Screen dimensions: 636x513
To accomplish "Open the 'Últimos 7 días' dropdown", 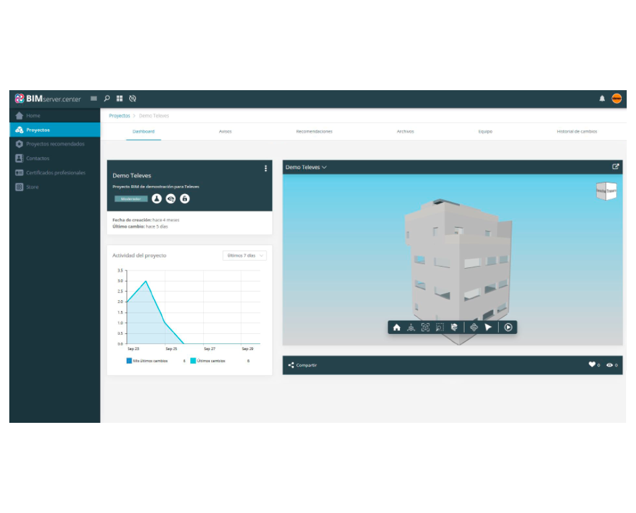I will [x=245, y=256].
